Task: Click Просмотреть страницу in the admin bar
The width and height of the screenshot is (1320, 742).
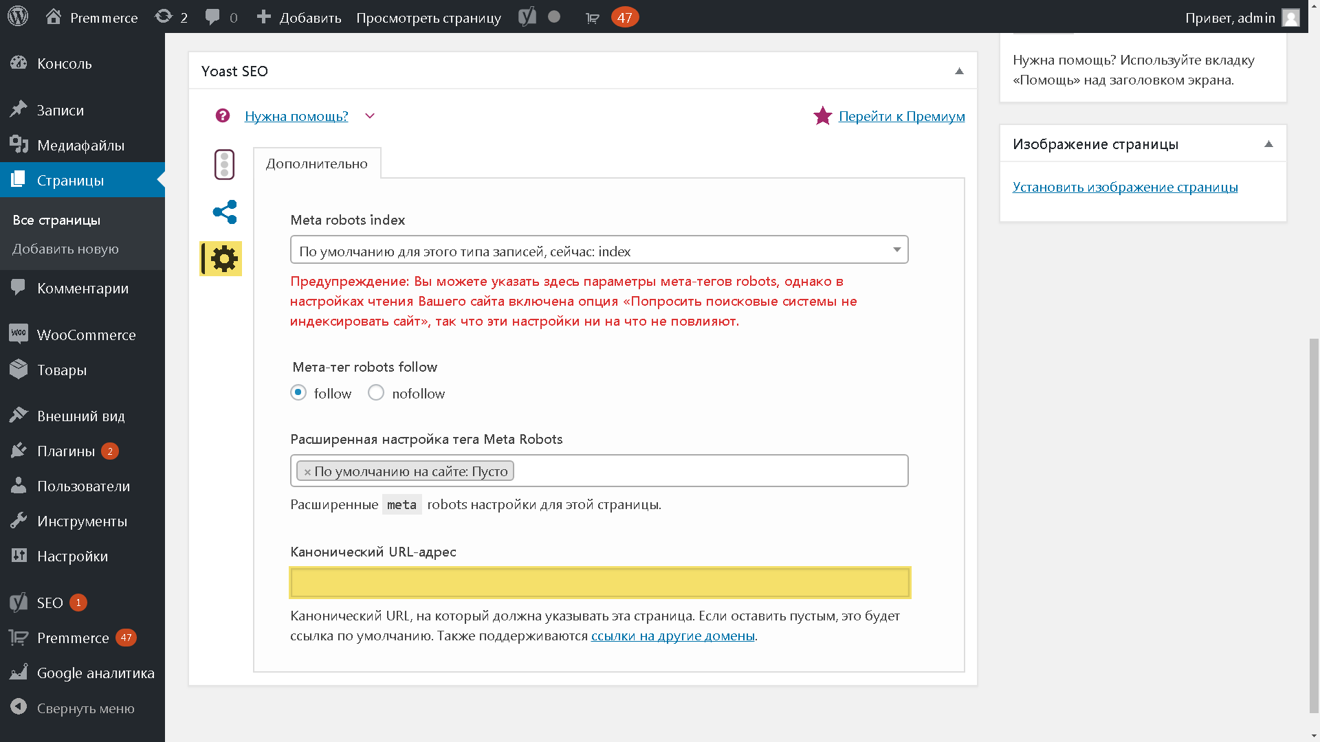Action: tap(428, 18)
